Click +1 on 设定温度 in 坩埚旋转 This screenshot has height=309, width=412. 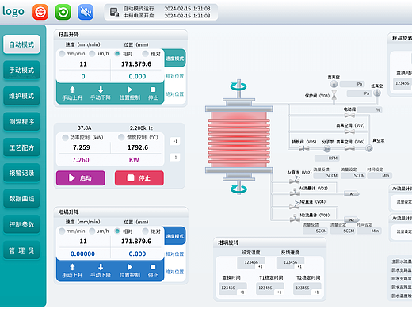pos(260,267)
